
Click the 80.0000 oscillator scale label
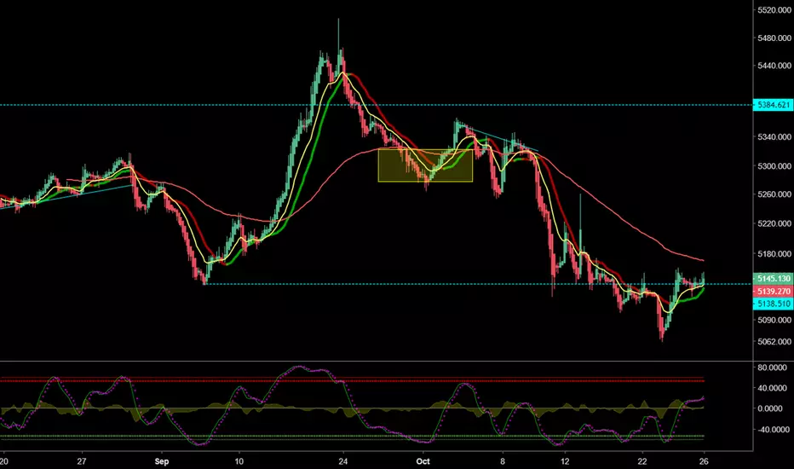click(x=772, y=368)
